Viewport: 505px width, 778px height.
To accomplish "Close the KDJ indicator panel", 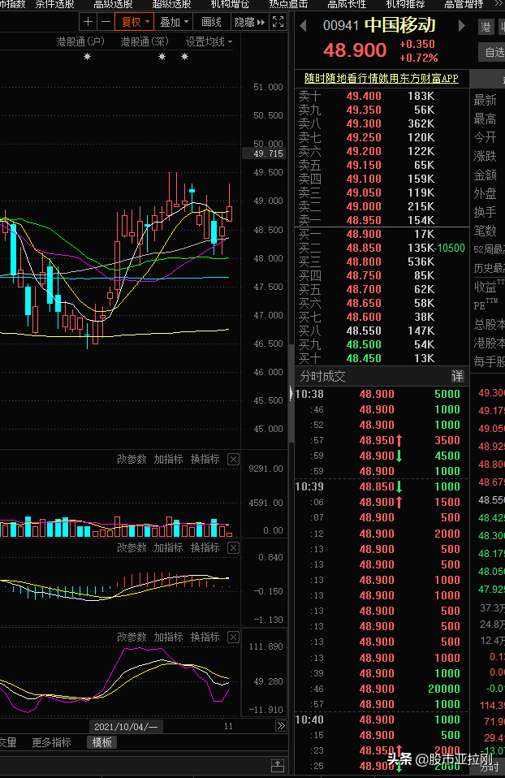I will (233, 637).
